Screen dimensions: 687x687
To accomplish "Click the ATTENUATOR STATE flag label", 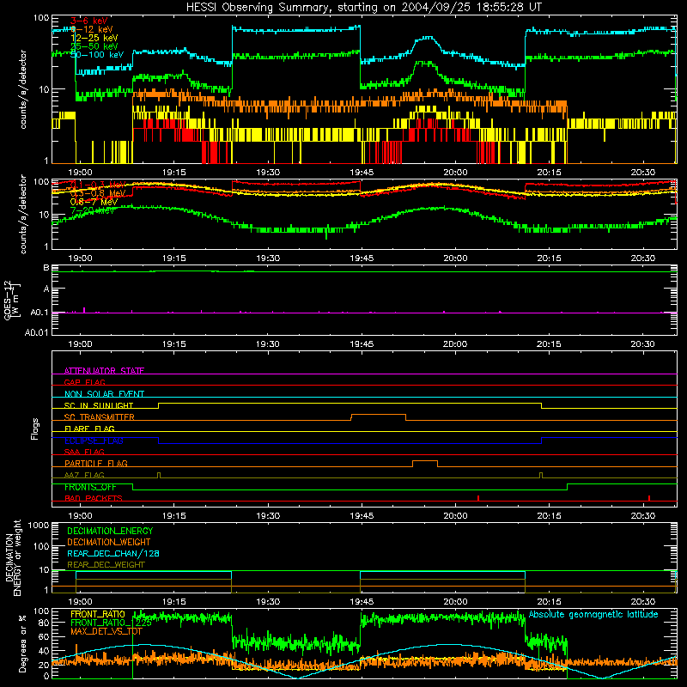I will click(104, 371).
